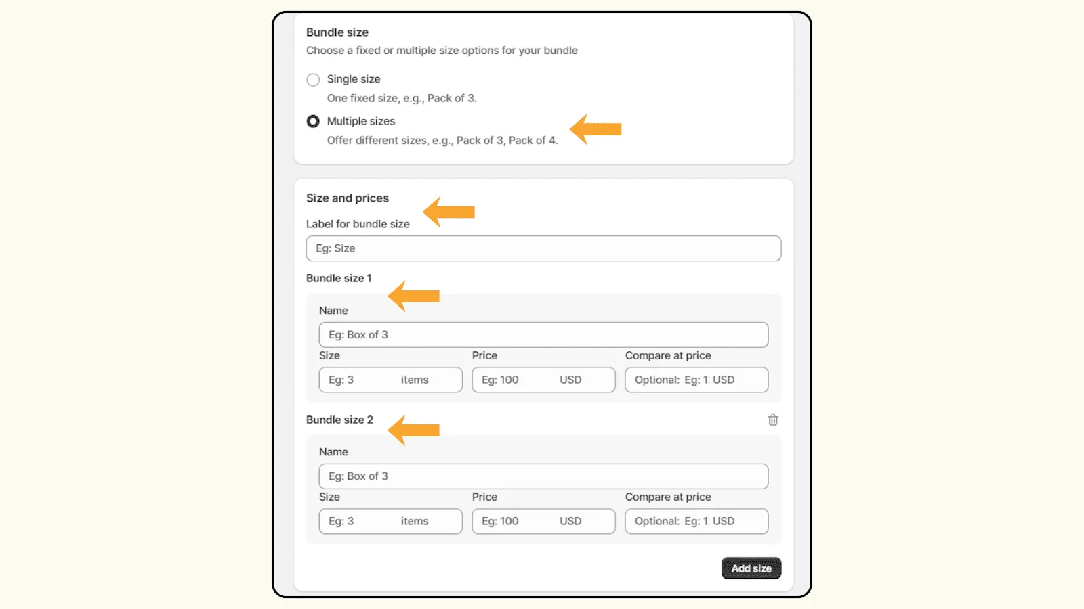Select the Single size radio button
The height and width of the screenshot is (609, 1084).
click(313, 79)
